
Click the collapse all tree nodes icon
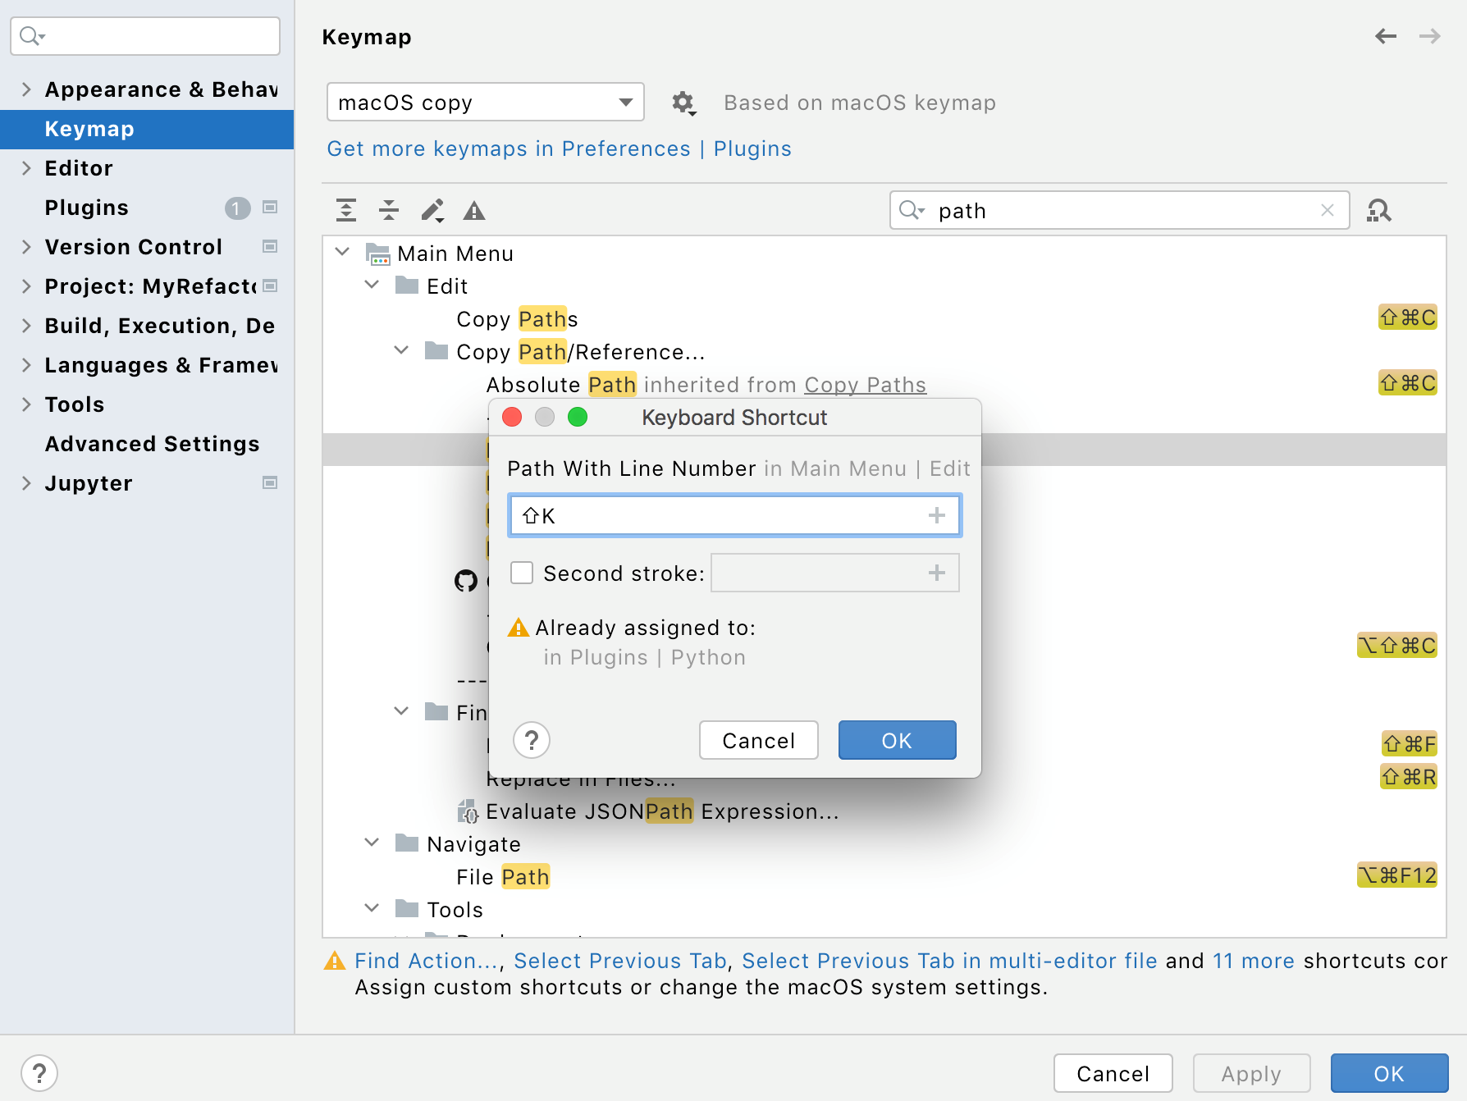(x=389, y=211)
